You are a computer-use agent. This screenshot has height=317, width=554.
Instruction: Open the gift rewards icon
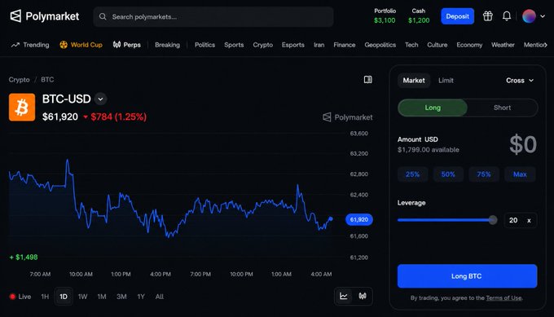(487, 16)
